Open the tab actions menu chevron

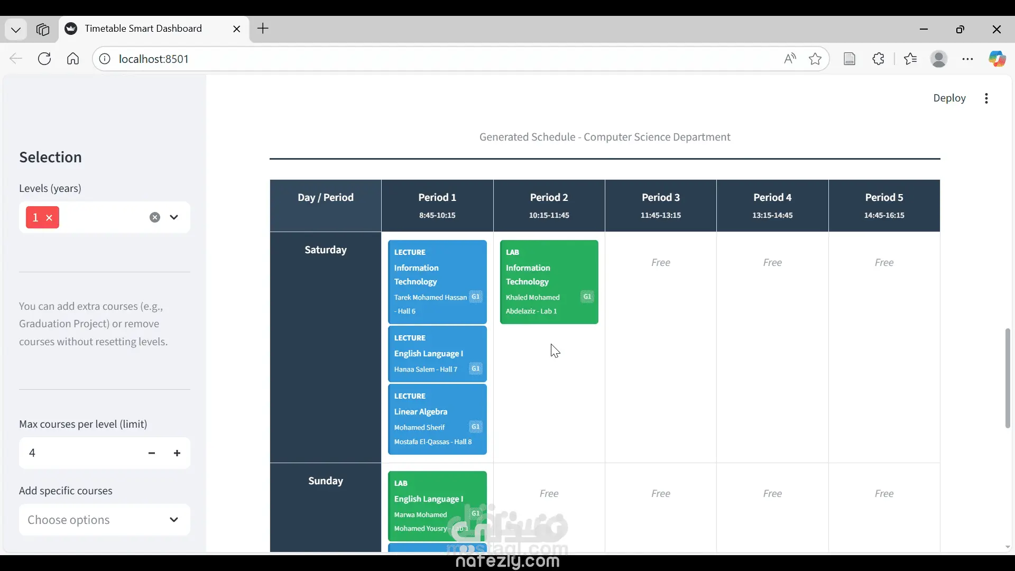16,29
